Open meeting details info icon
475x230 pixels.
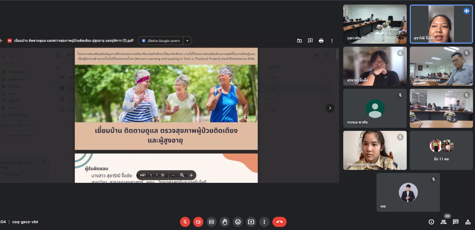click(431, 222)
